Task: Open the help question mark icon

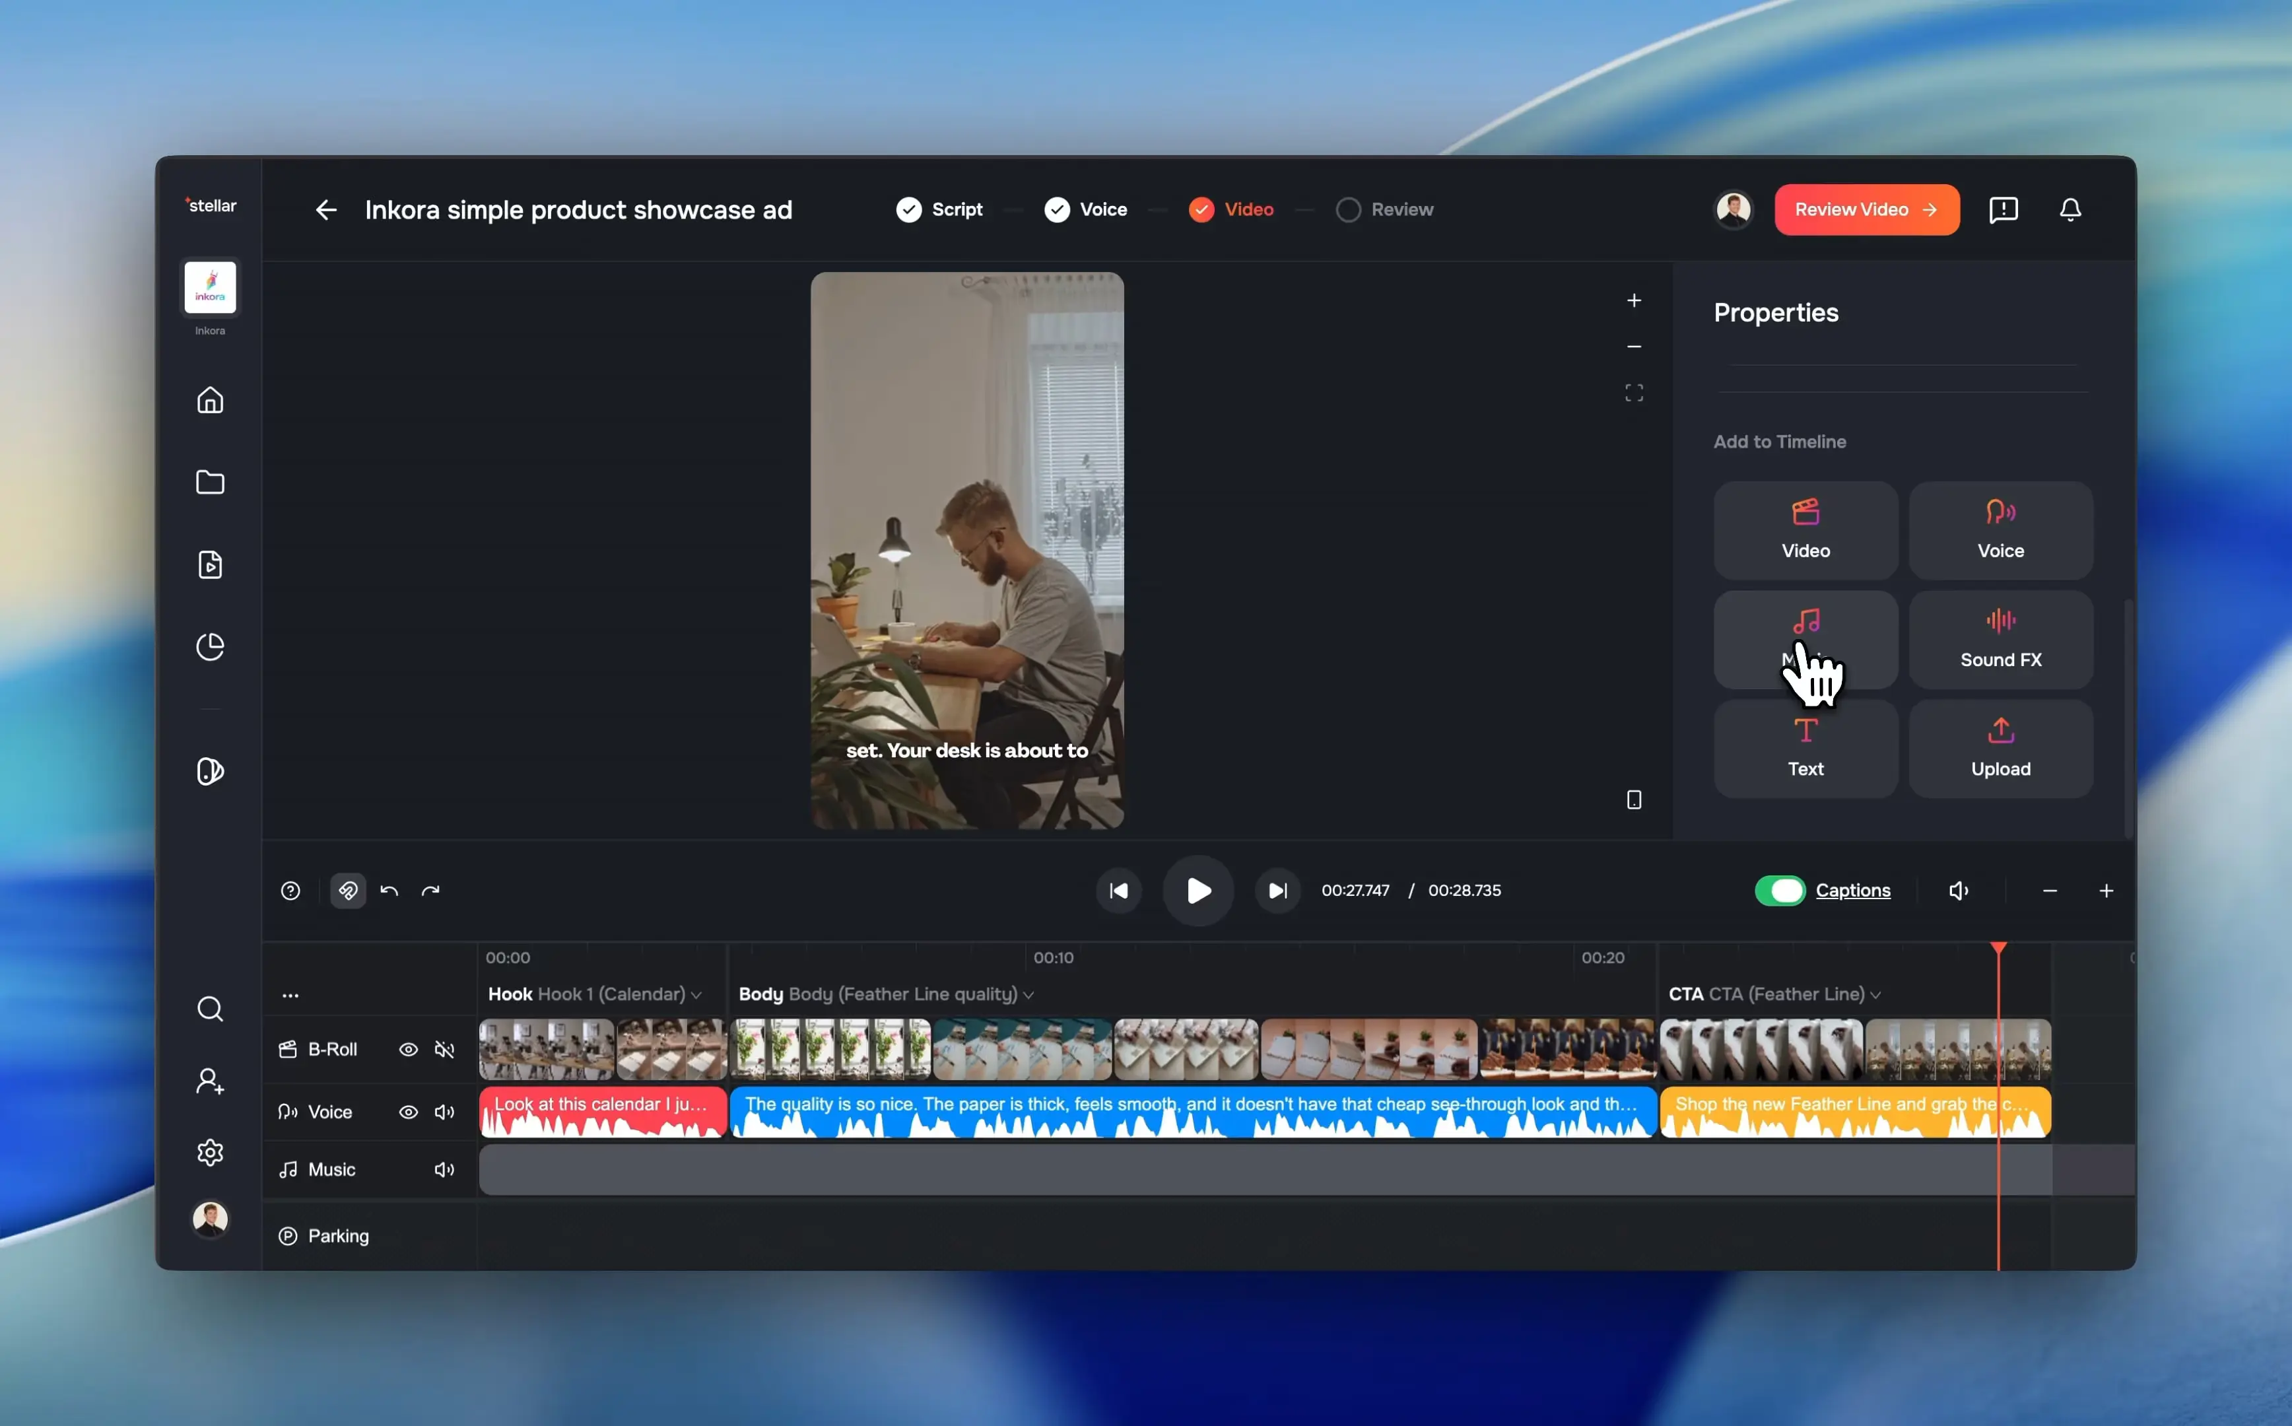Action: [x=290, y=891]
